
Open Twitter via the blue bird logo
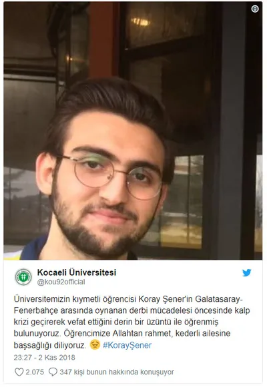[x=247, y=272]
